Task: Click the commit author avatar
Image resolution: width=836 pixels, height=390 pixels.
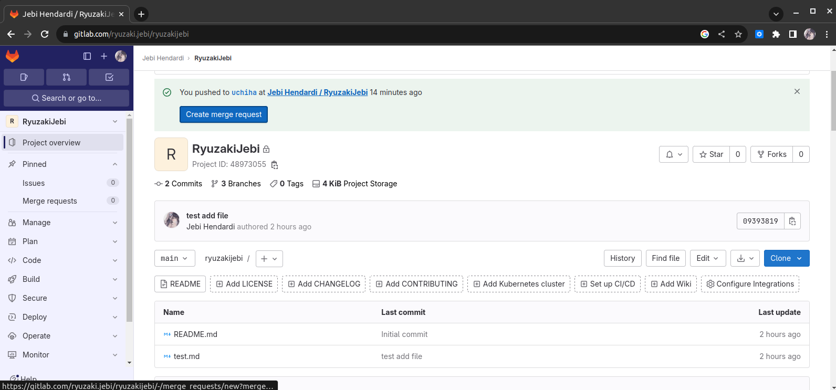Action: click(172, 220)
